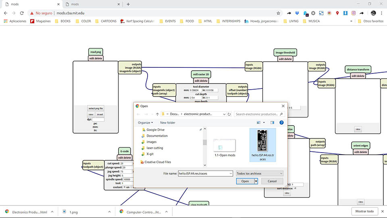Toggle the sort distance checkbox

(295, 188)
